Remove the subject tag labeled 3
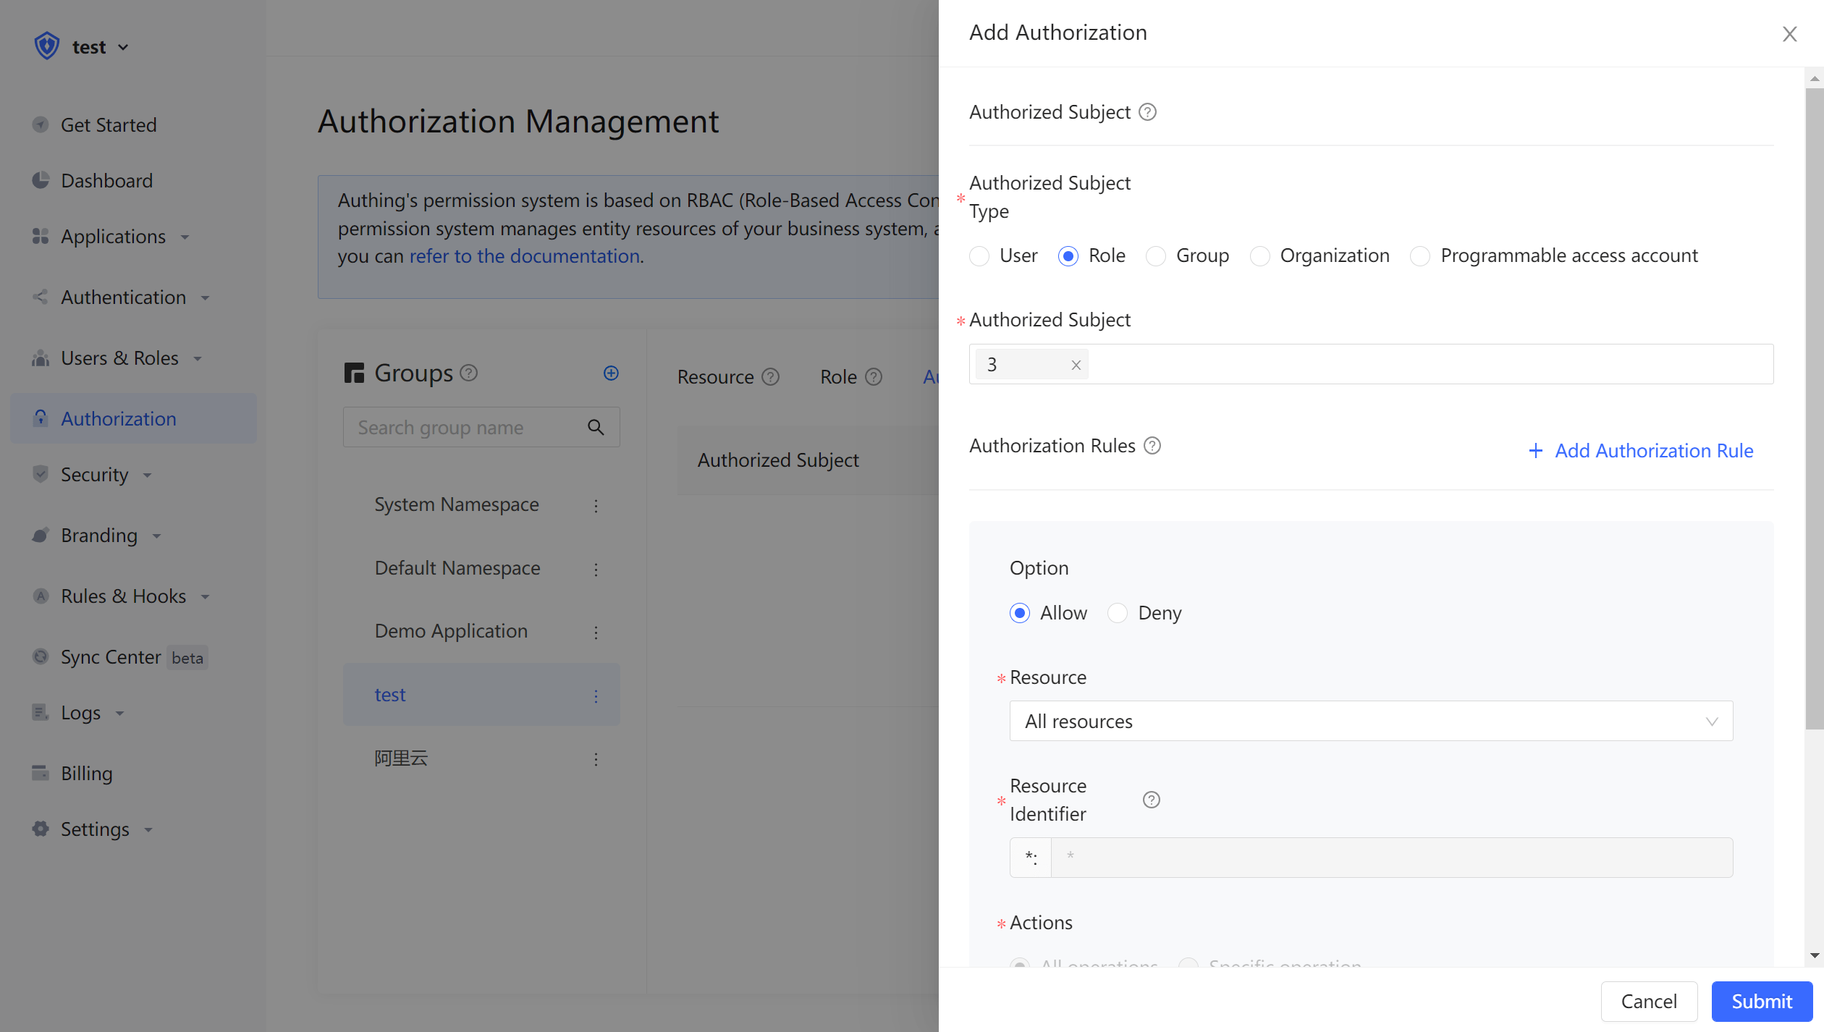Image resolution: width=1824 pixels, height=1032 pixels. click(1076, 365)
